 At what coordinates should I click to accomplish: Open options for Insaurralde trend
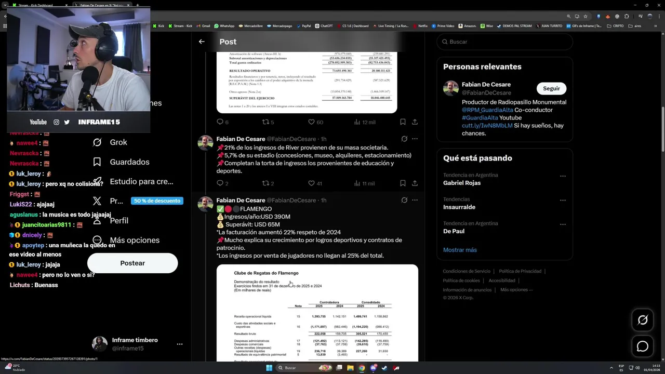point(563,200)
